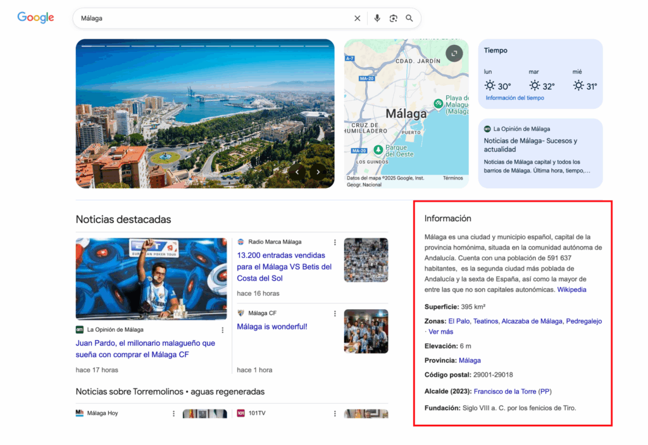
Task: Expand the Málaga map with the fullscreen icon
Action: pyautogui.click(x=454, y=54)
